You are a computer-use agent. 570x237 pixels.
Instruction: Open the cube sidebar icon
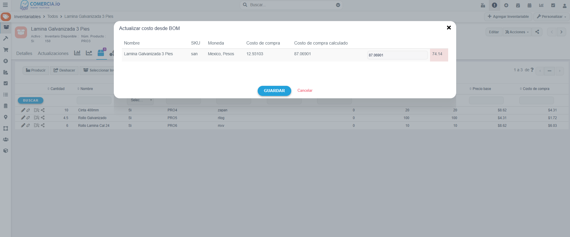(6, 151)
